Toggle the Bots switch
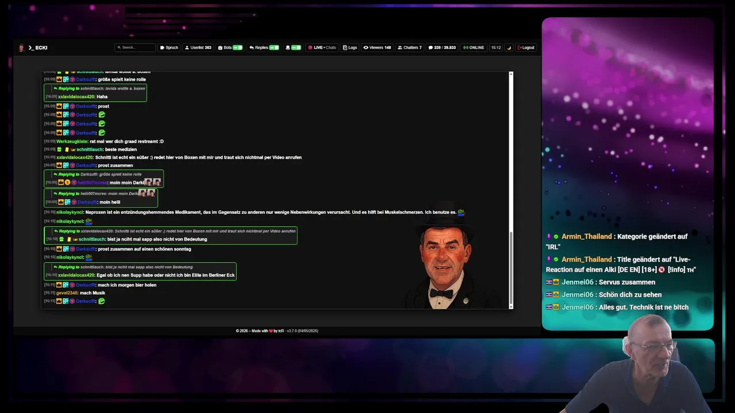This screenshot has height=413, width=735. click(237, 48)
